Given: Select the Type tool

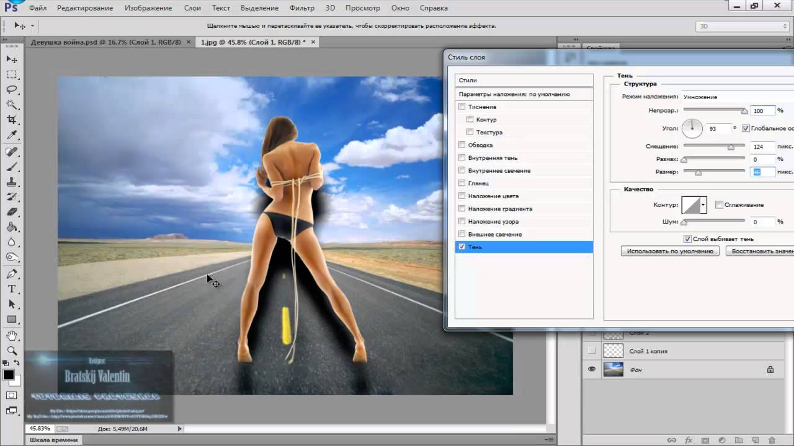Looking at the screenshot, I should 12,289.
